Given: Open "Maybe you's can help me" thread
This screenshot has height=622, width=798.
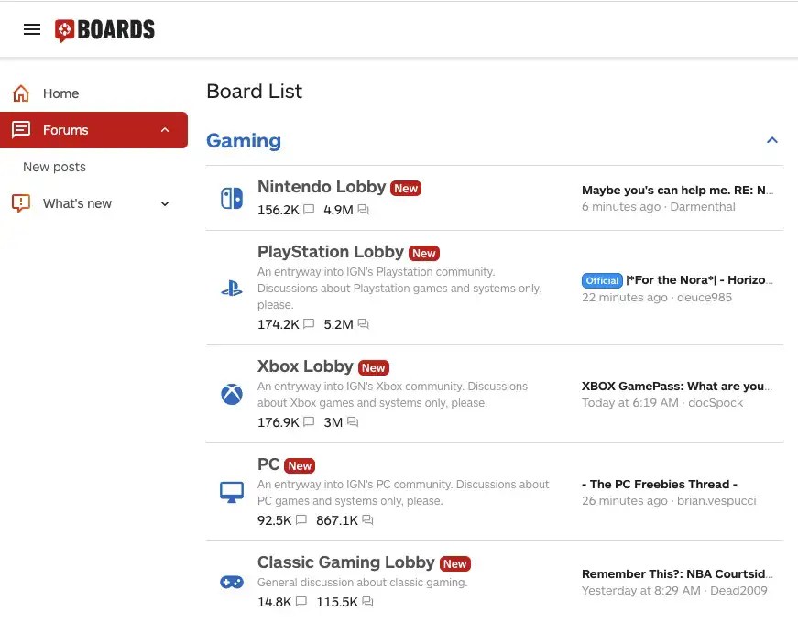Looking at the screenshot, I should point(677,190).
